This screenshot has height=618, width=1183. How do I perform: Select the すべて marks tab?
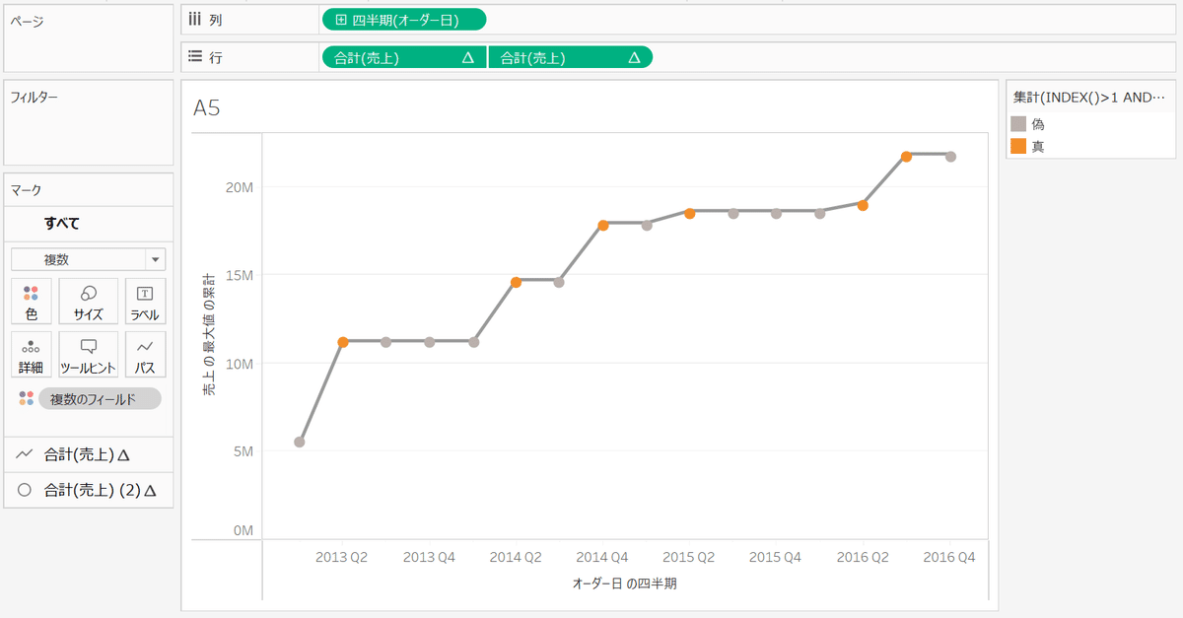[61, 223]
